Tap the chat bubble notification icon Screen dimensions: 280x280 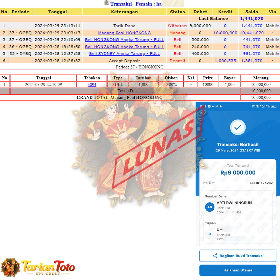pyautogui.click(x=221, y=106)
